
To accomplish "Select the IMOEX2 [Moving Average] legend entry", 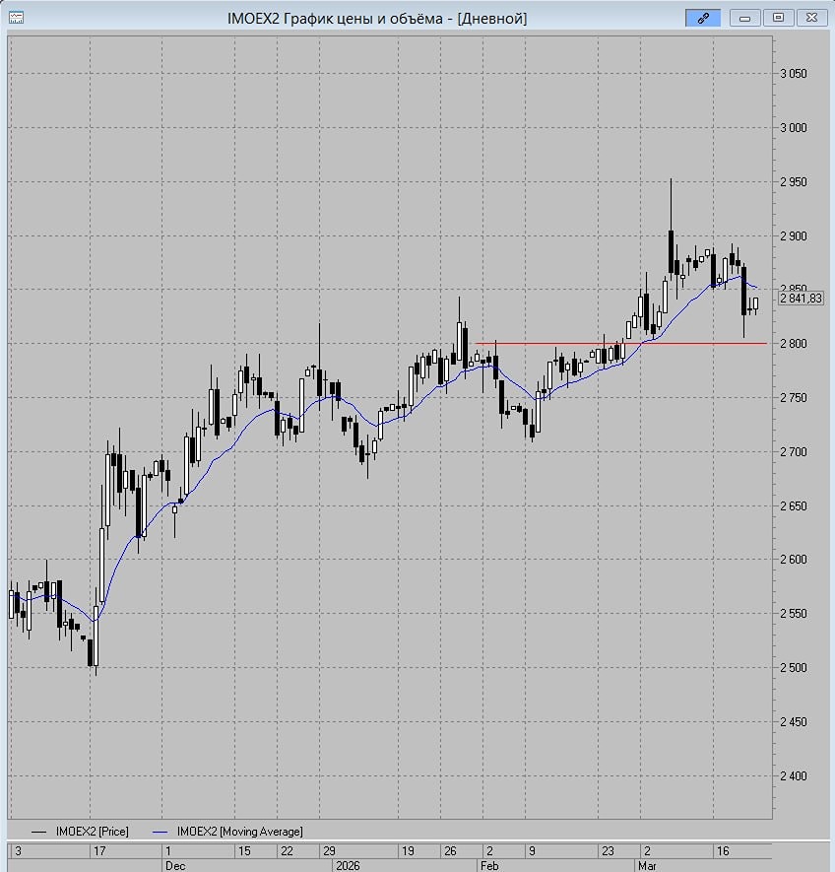I will click(x=227, y=832).
